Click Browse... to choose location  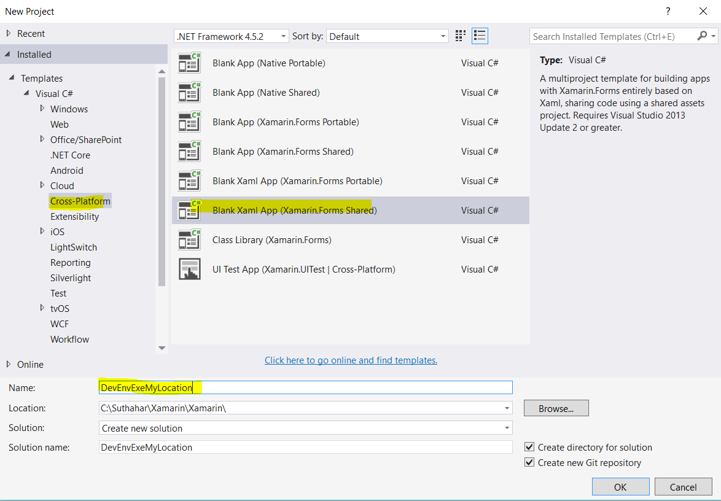point(556,408)
